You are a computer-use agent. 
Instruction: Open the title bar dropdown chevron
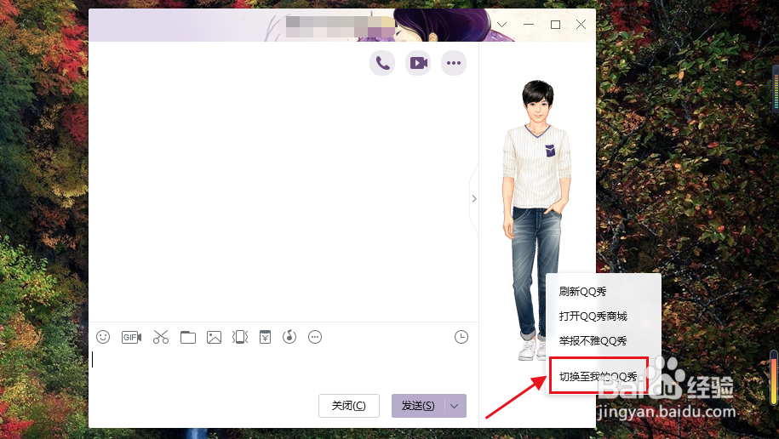pos(501,25)
